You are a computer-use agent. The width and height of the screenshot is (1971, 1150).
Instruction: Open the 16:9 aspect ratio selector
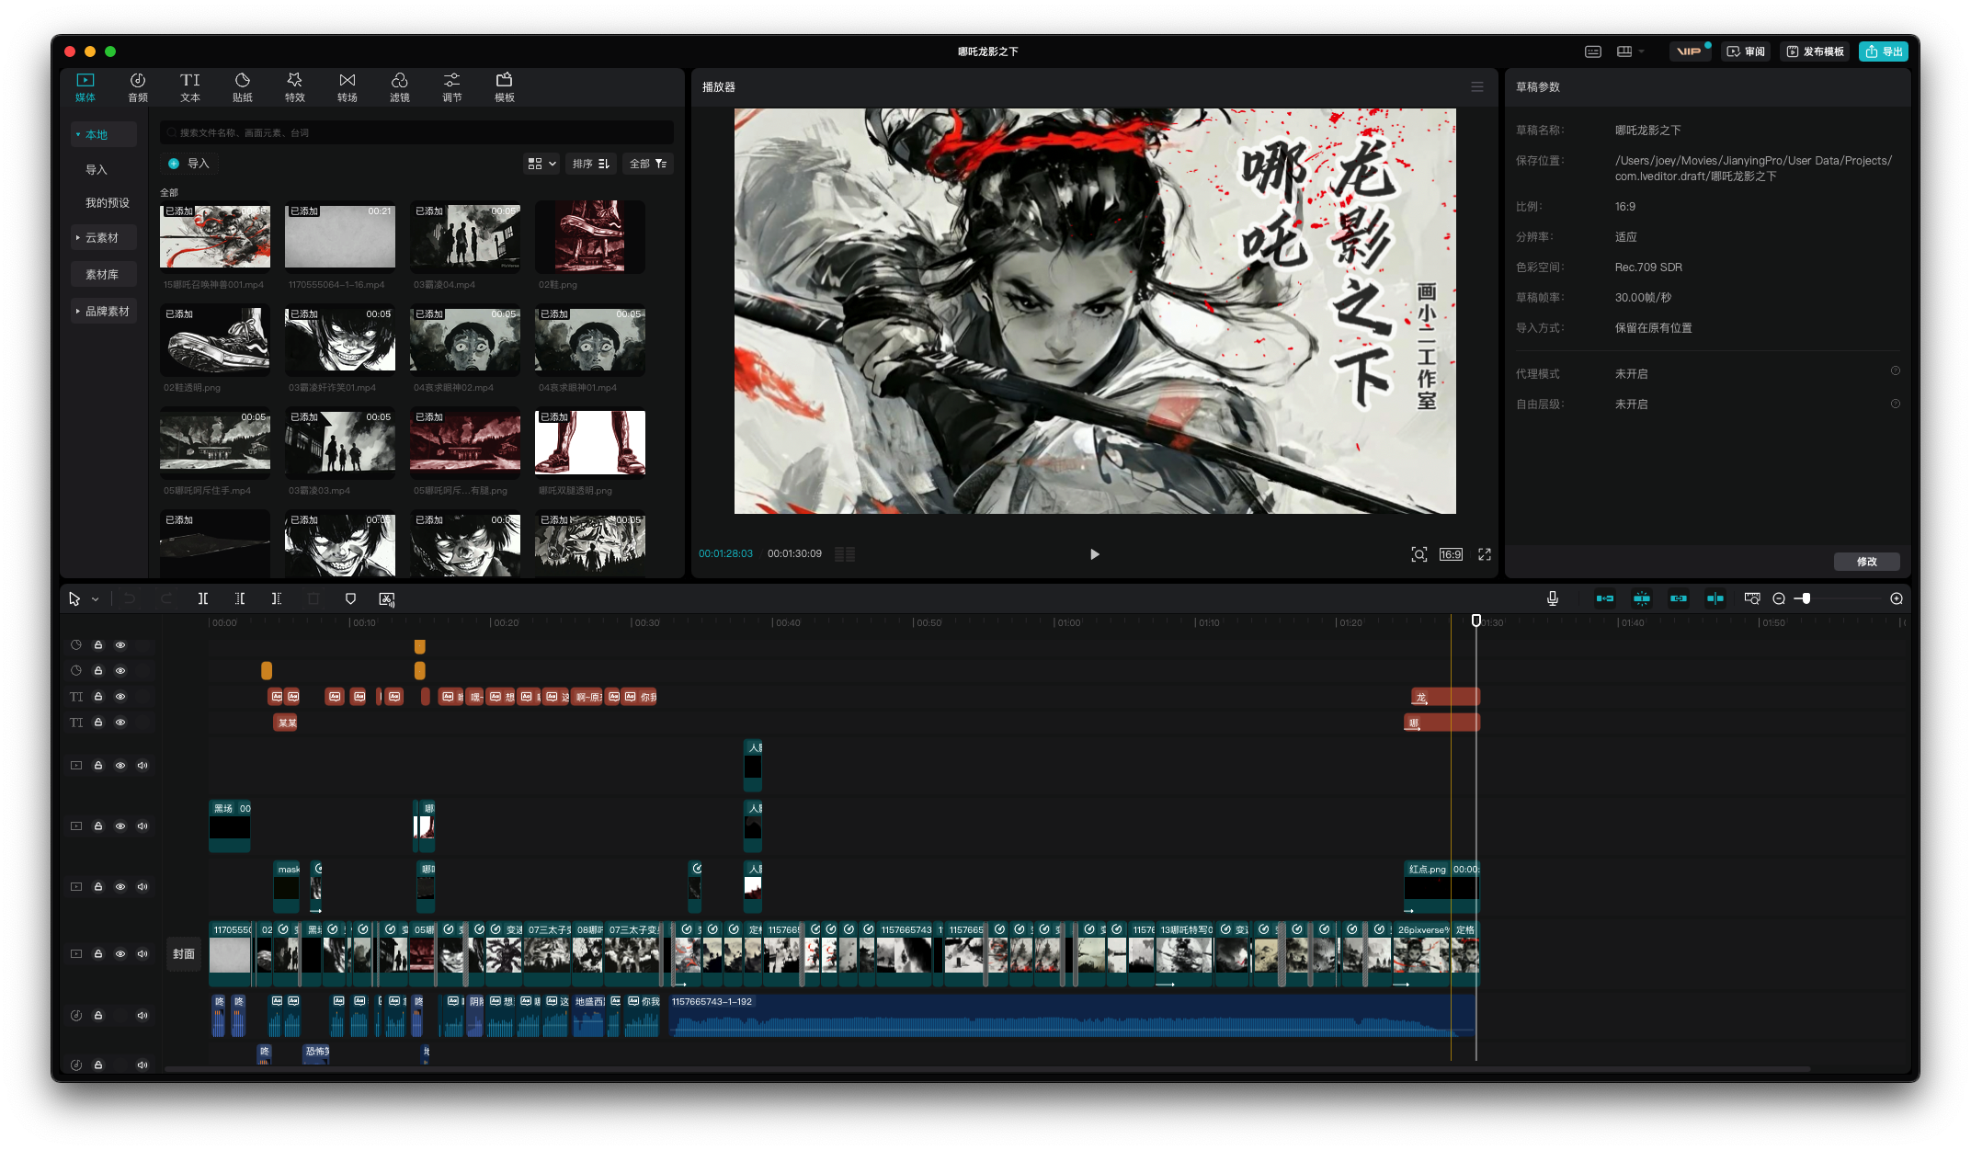pos(1451,554)
